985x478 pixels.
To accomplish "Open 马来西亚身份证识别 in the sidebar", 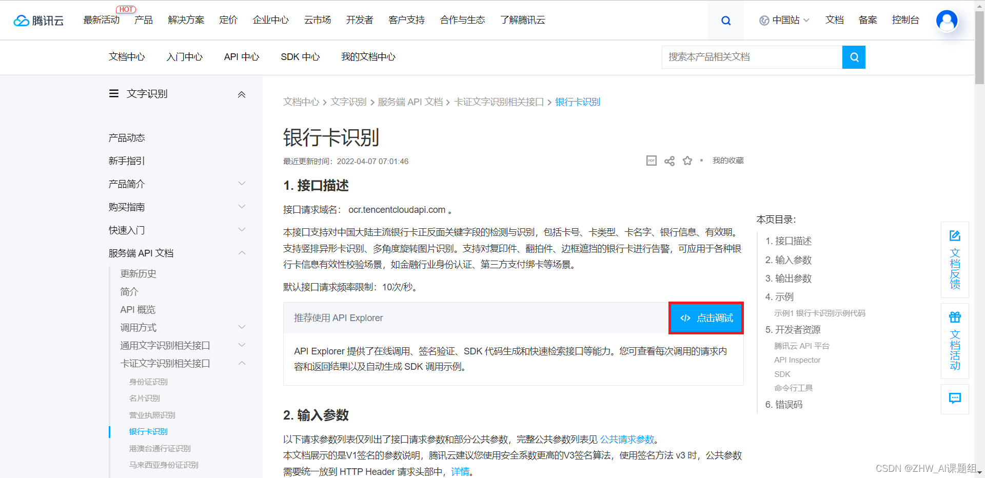I will 164,465.
